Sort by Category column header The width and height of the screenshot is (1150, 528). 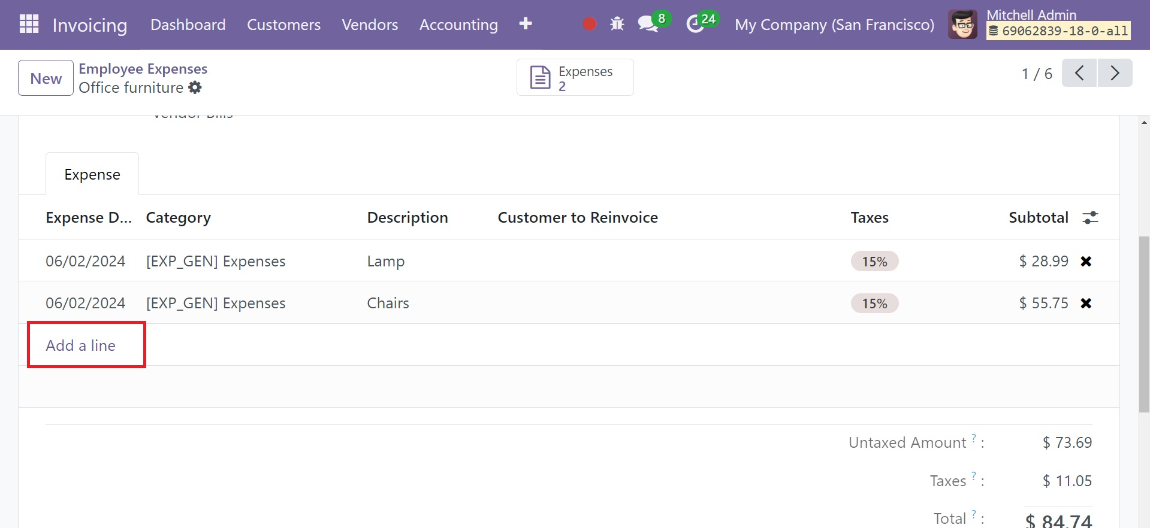click(179, 217)
